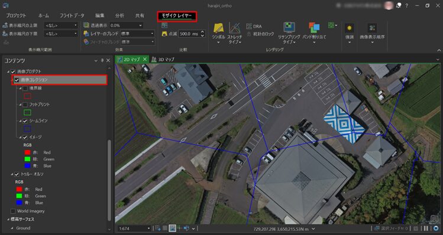Switch to the 編集 ribbon tab
The height and width of the screenshot is (235, 443).
click(x=100, y=16)
